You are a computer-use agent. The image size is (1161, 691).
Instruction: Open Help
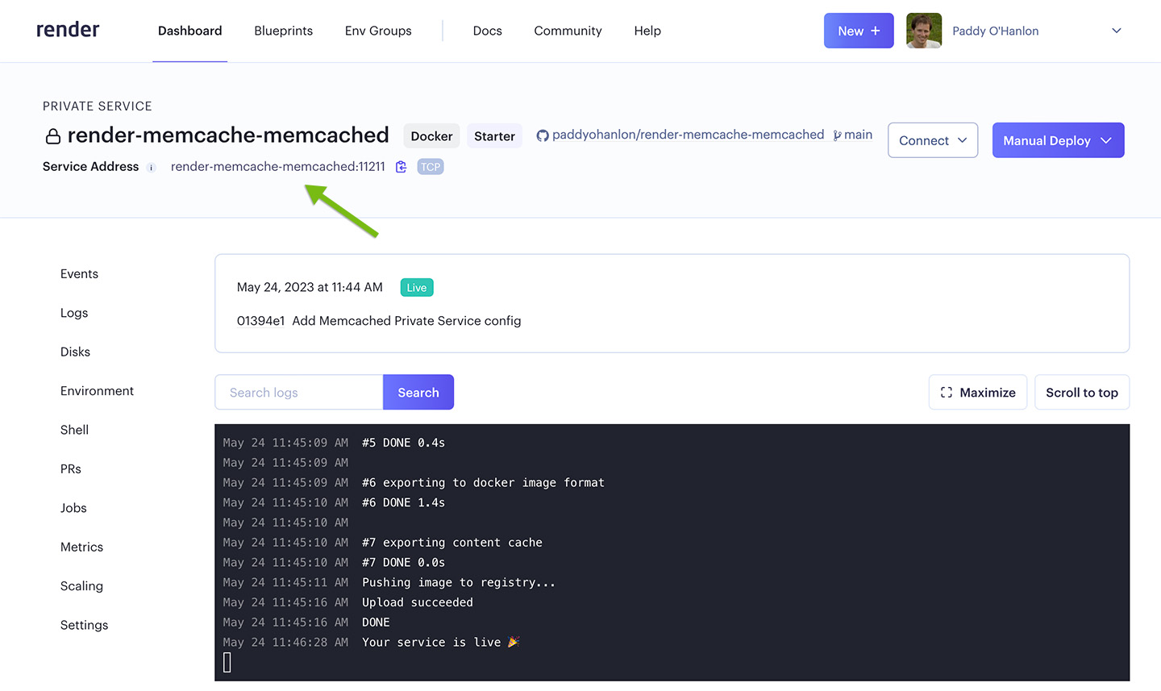click(x=647, y=31)
